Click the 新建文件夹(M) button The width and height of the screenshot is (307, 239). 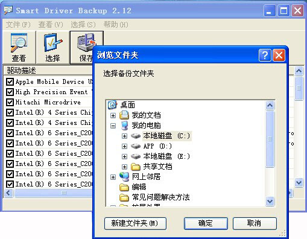(135, 223)
